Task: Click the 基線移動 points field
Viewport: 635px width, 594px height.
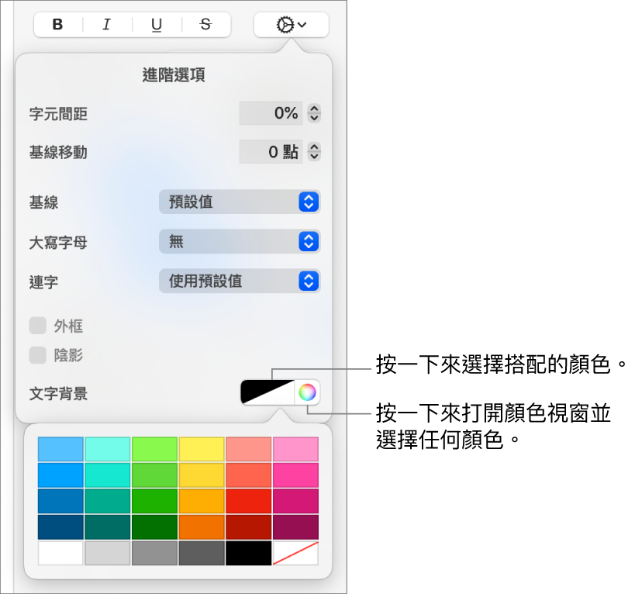Action: click(x=271, y=152)
